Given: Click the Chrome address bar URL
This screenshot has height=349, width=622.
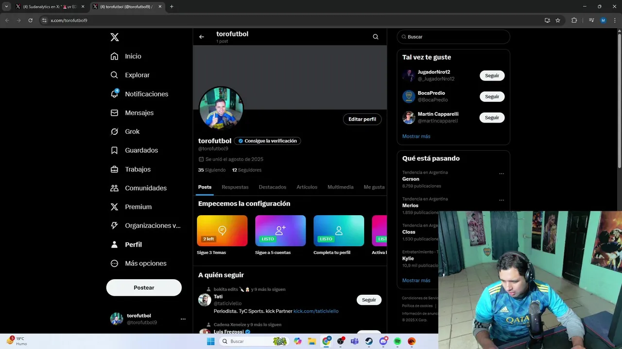Looking at the screenshot, I should tap(69, 20).
